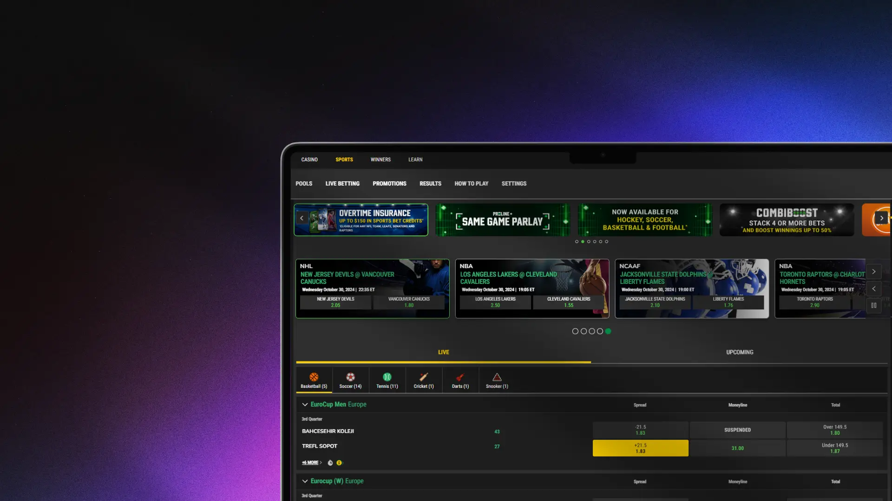Collapse the EuroCup Men Europe section
The image size is (892, 501).
click(x=305, y=404)
